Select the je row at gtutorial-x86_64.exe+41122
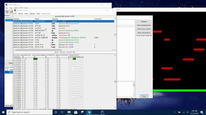 point(64,42)
